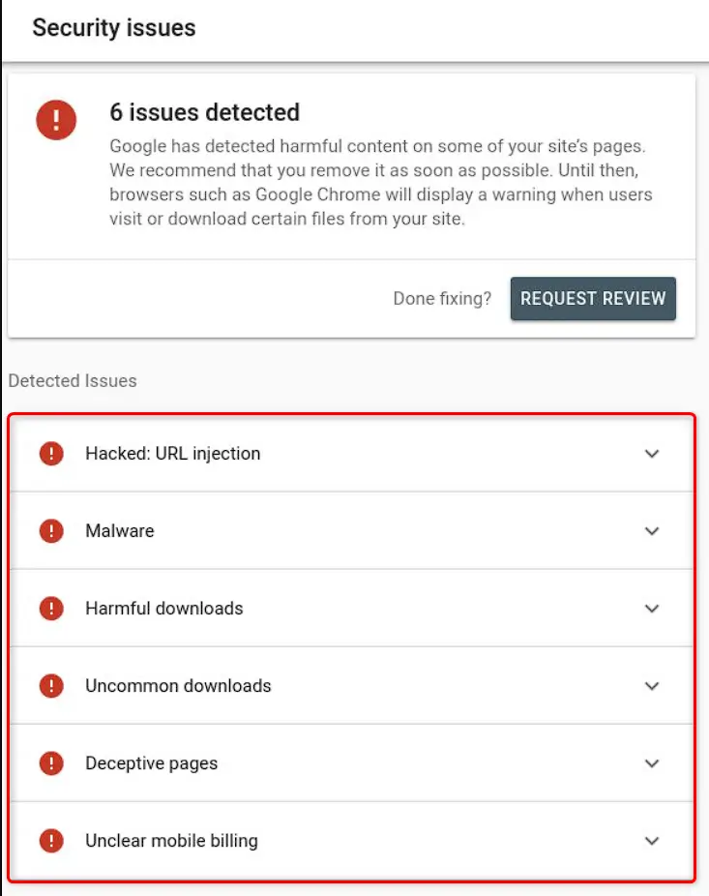The image size is (709, 896).
Task: Expand the Uncommon downloads chevron
Action: pyautogui.click(x=652, y=685)
